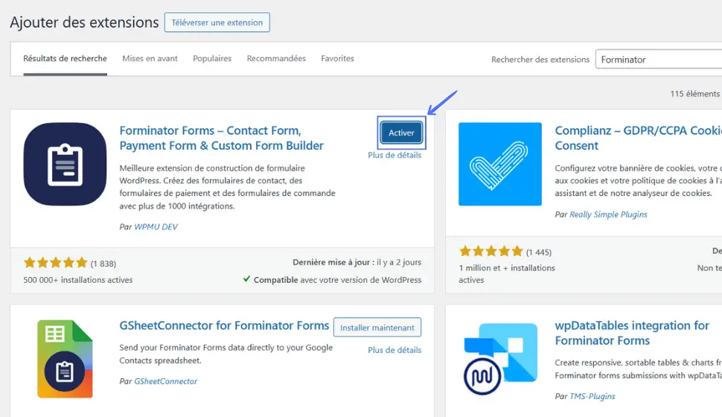Screen dimensions: 722x417
Task: Click the Forminator Forms plugin icon
Action: (x=65, y=164)
